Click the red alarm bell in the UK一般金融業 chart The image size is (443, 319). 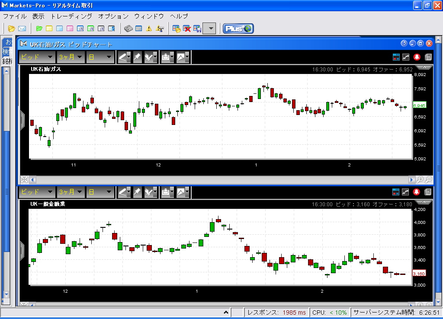coord(417,192)
